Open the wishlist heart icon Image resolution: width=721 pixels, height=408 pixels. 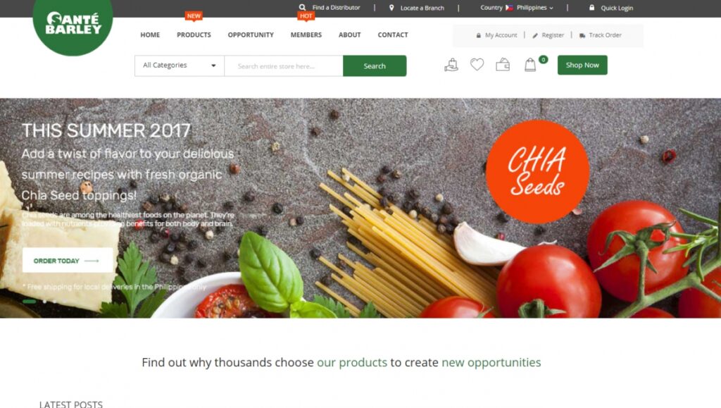477,65
